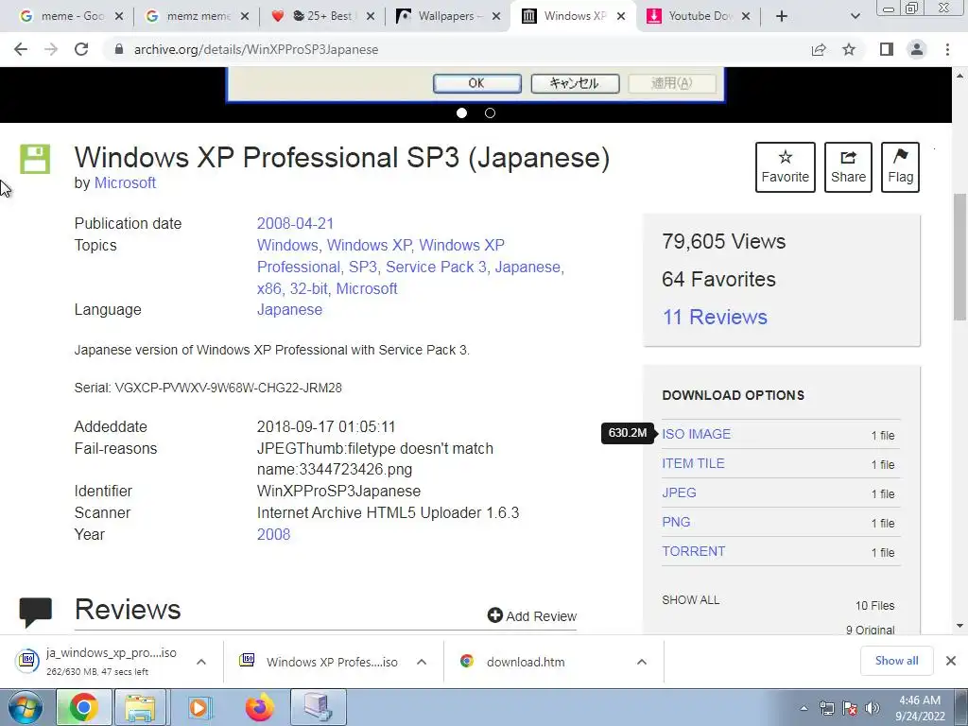The width and height of the screenshot is (968, 726).
Task: Click the share page icon in address bar
Action: [819, 49]
